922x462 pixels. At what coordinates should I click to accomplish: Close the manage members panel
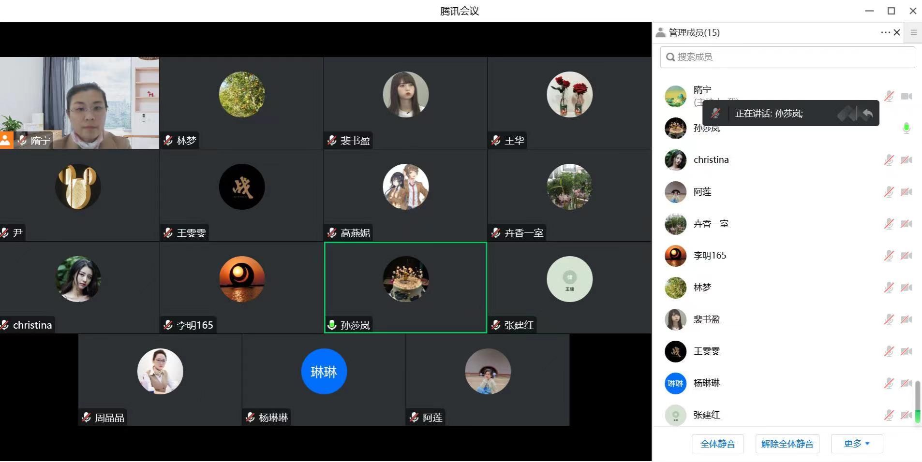click(x=897, y=32)
